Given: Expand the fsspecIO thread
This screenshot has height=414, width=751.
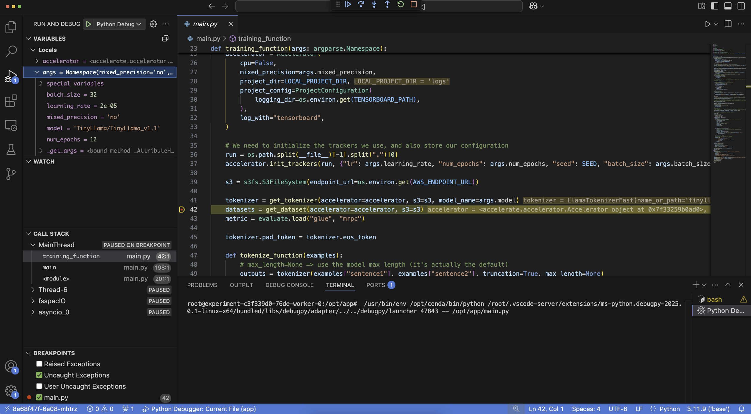Looking at the screenshot, I should pos(33,301).
